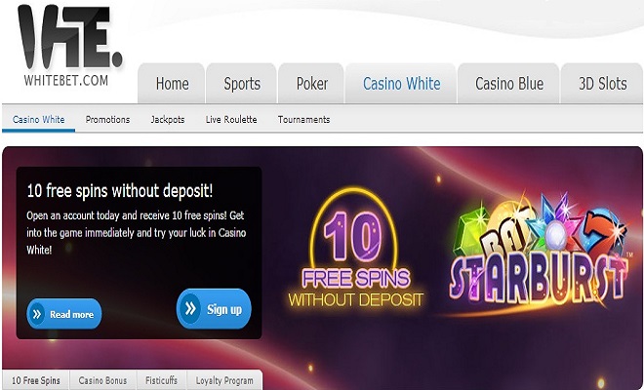The width and height of the screenshot is (644, 390).
Task: Select the Casino White main tab
Action: pos(401,84)
